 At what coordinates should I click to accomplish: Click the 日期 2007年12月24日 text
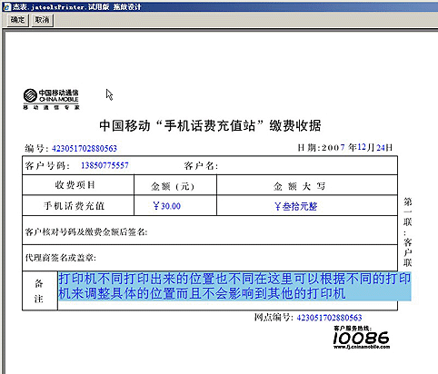345,148
